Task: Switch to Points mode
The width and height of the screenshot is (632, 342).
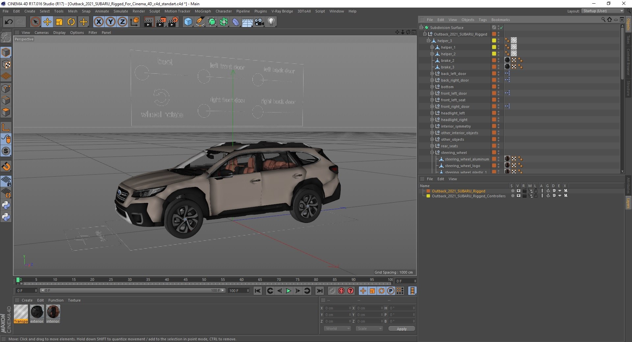Action: point(6,88)
